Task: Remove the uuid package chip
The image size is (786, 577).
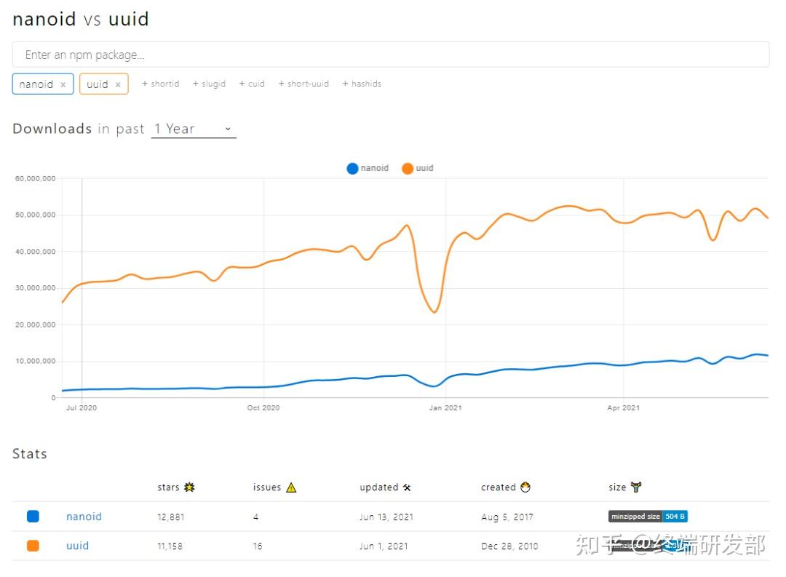Action: 118,84
